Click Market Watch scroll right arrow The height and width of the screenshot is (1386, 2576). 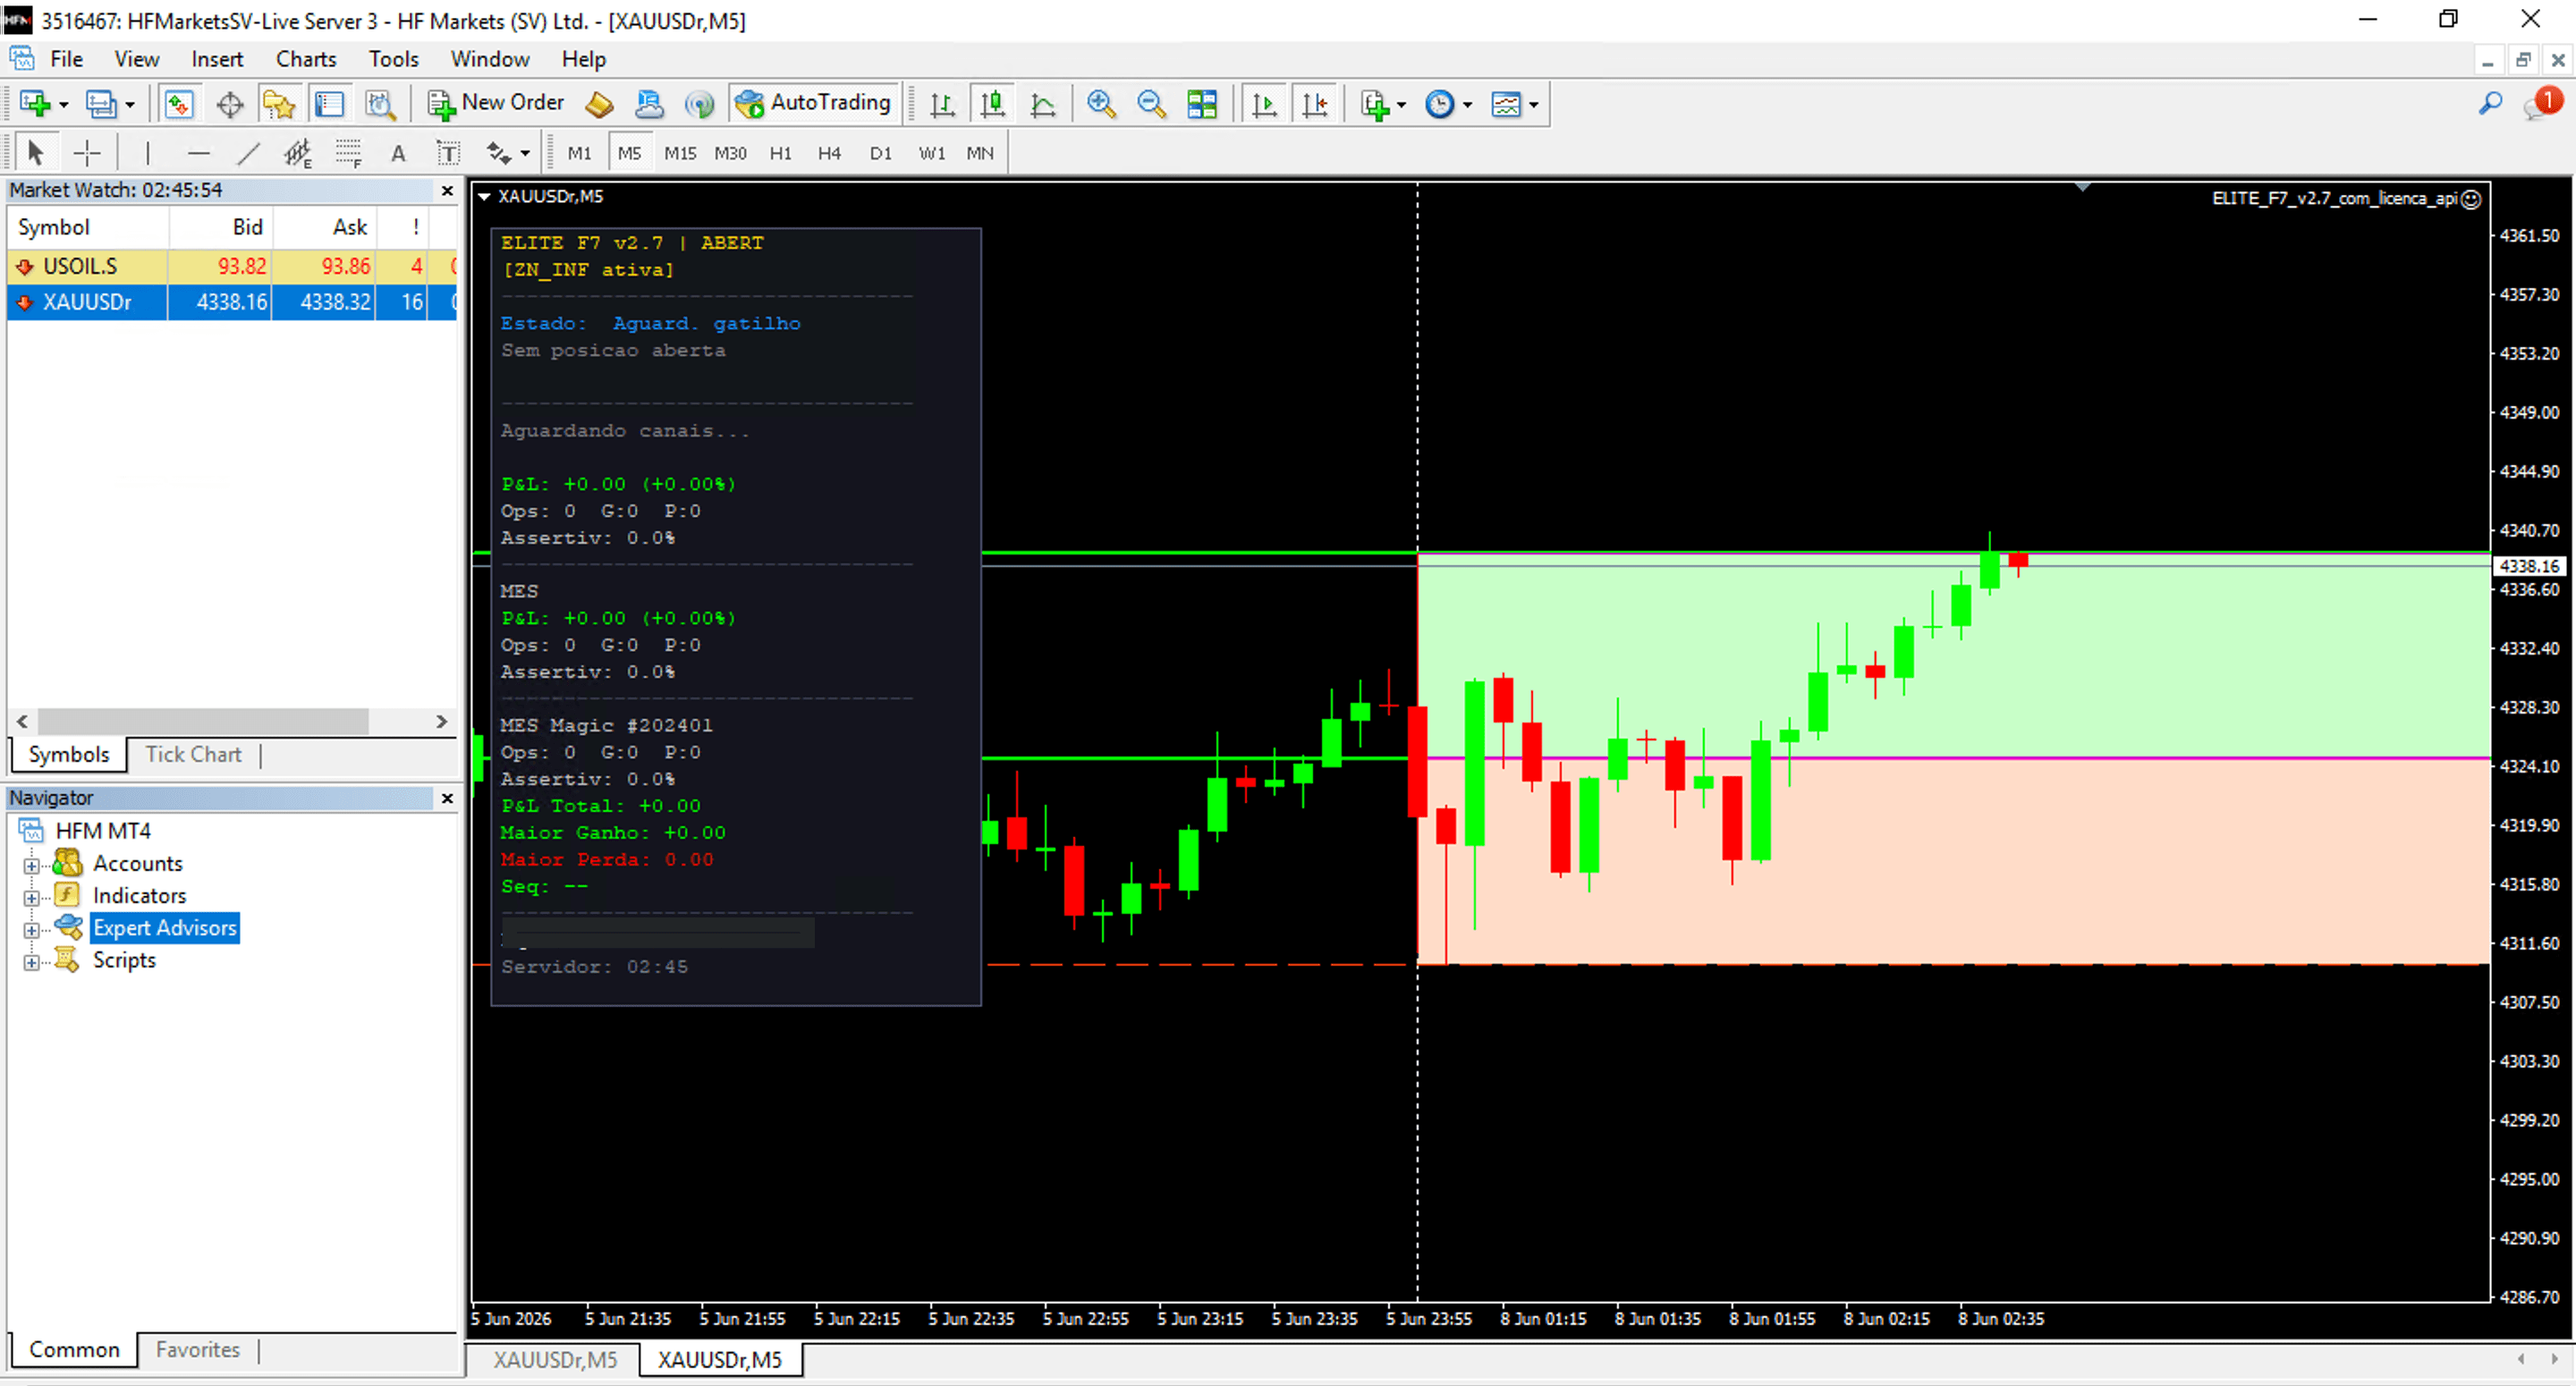point(442,721)
